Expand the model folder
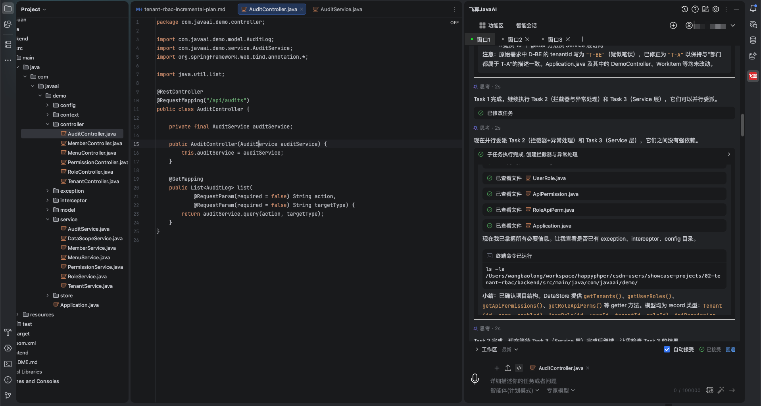 (x=48, y=210)
